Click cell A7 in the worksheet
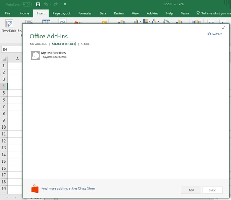Viewport: 231px width, 200px height. 15,106
